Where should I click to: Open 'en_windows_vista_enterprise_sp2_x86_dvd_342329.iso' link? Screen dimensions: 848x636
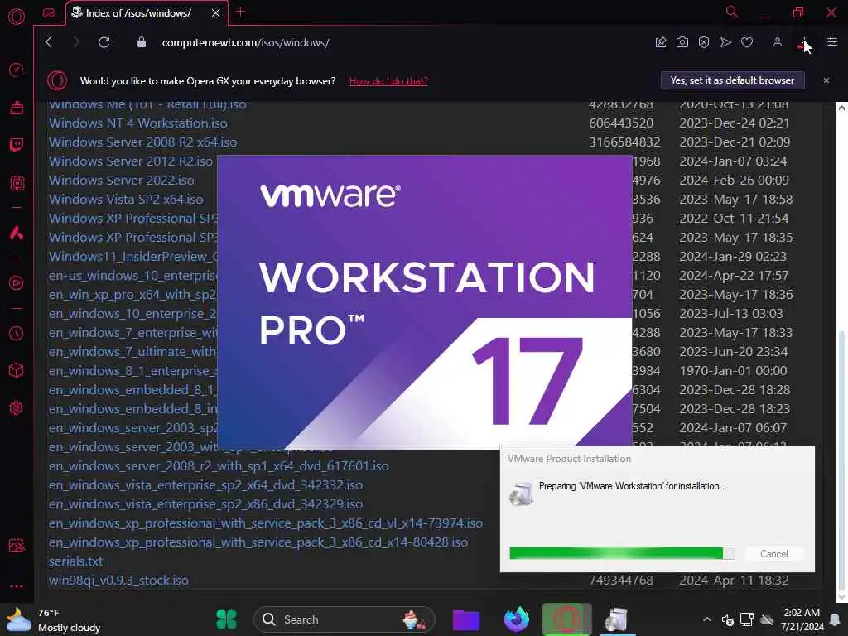point(205,503)
